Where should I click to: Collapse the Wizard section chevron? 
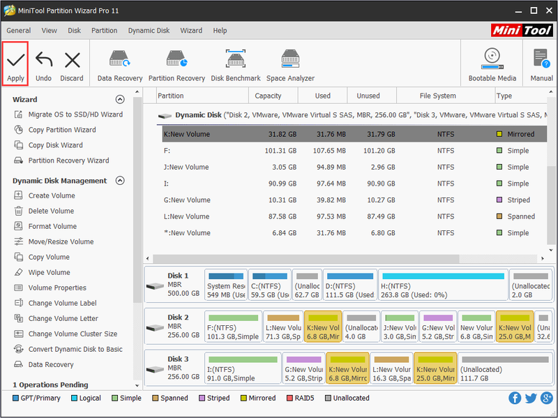[120, 99]
